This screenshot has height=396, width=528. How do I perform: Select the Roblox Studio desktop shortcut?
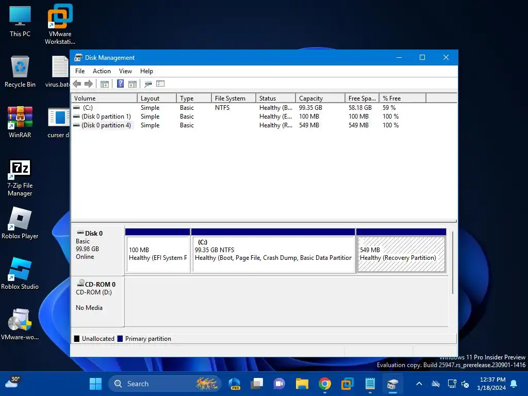20,274
